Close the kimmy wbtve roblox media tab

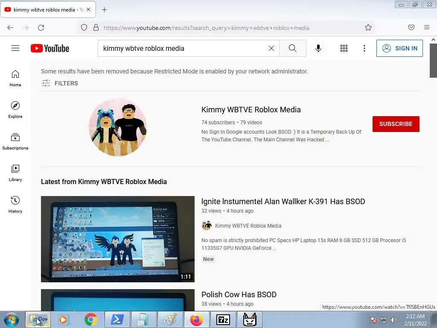(88, 9)
